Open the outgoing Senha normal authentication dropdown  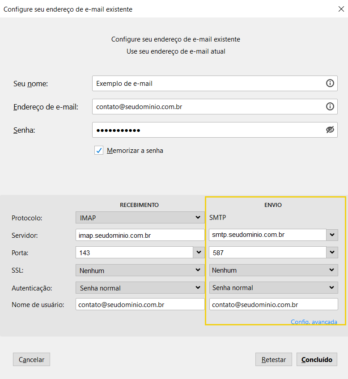(273, 287)
